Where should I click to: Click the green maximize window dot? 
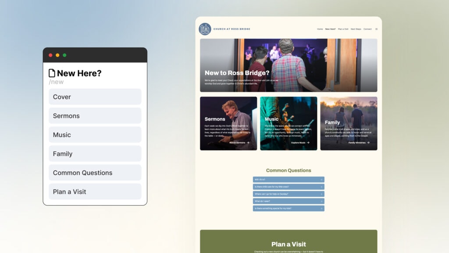[x=64, y=55]
